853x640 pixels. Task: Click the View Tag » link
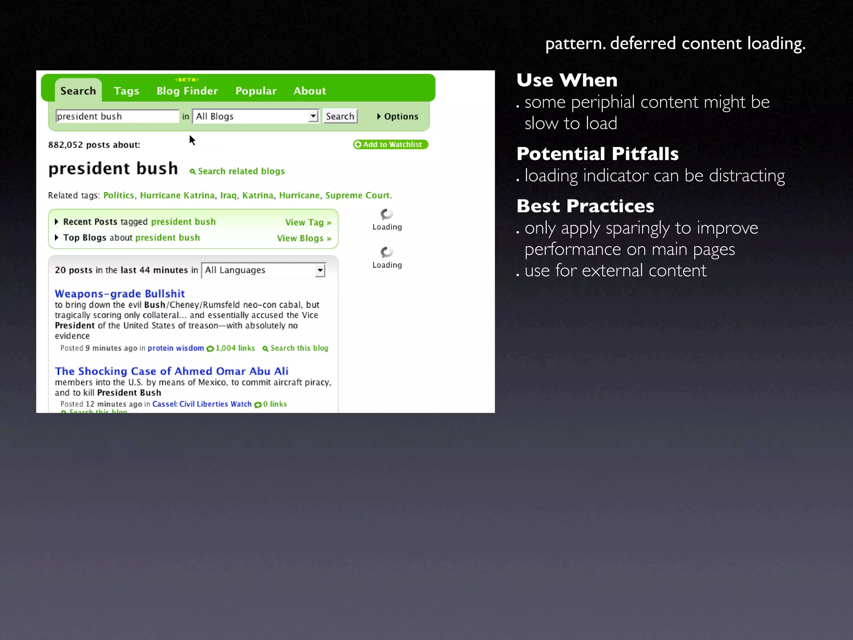click(x=308, y=222)
